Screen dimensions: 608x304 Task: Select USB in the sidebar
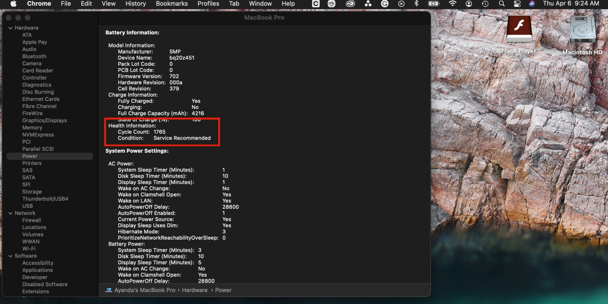click(28, 206)
